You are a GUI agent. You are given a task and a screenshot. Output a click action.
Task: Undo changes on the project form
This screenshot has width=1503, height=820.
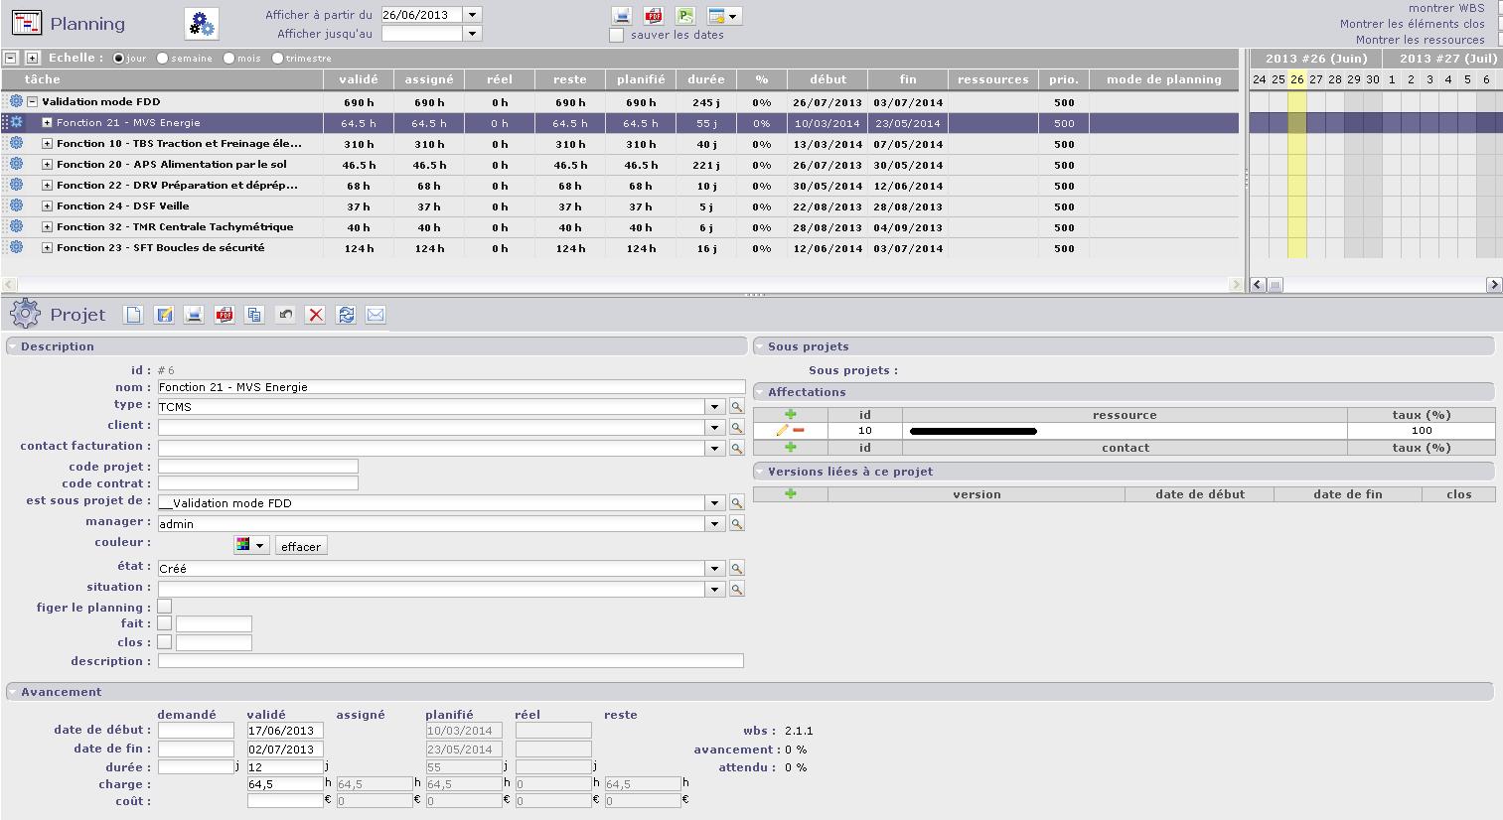(285, 315)
